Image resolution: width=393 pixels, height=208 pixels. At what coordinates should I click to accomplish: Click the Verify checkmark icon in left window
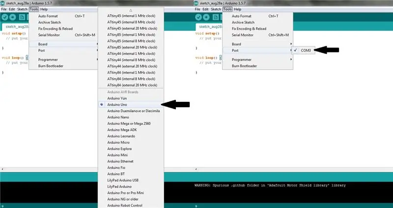(5, 17)
